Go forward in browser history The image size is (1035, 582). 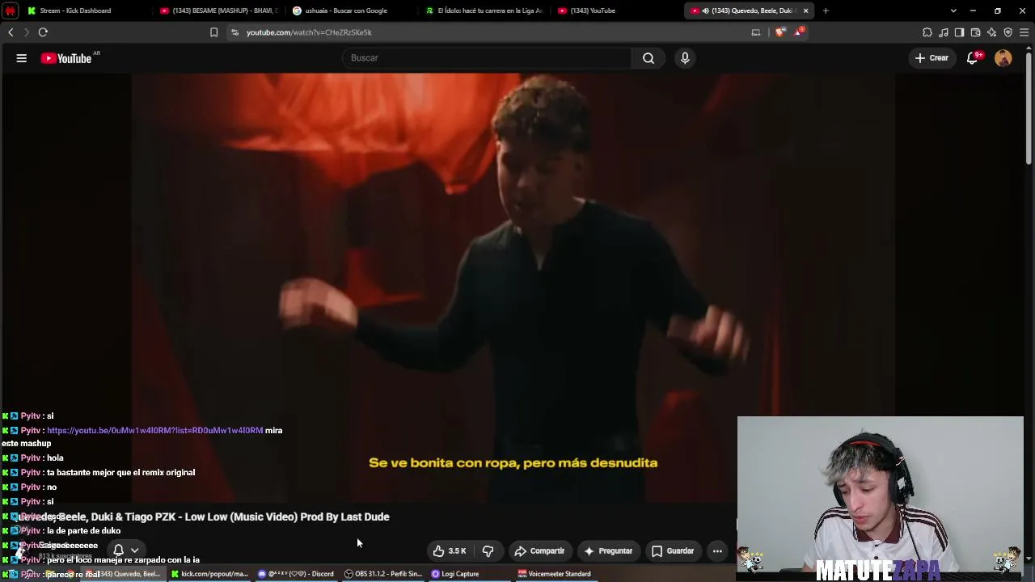click(26, 32)
